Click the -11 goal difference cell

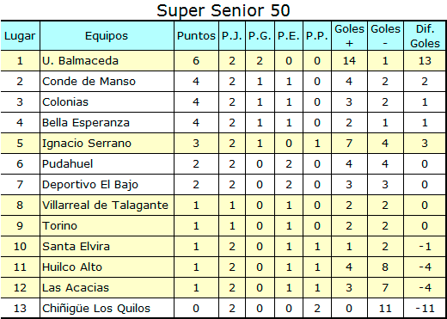[x=425, y=309]
